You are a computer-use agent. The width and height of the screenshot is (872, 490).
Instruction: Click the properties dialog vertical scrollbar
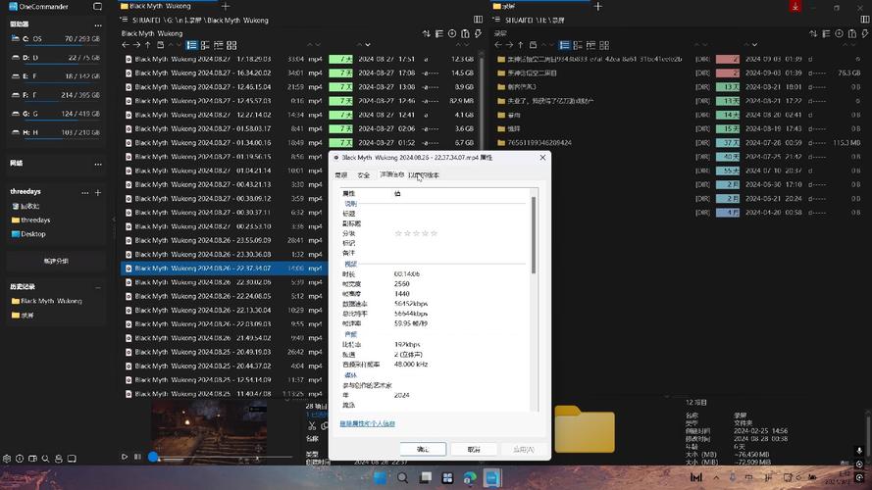click(534, 235)
